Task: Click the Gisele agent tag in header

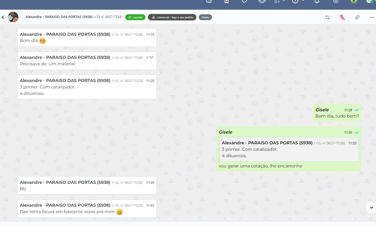Action: 205,17
